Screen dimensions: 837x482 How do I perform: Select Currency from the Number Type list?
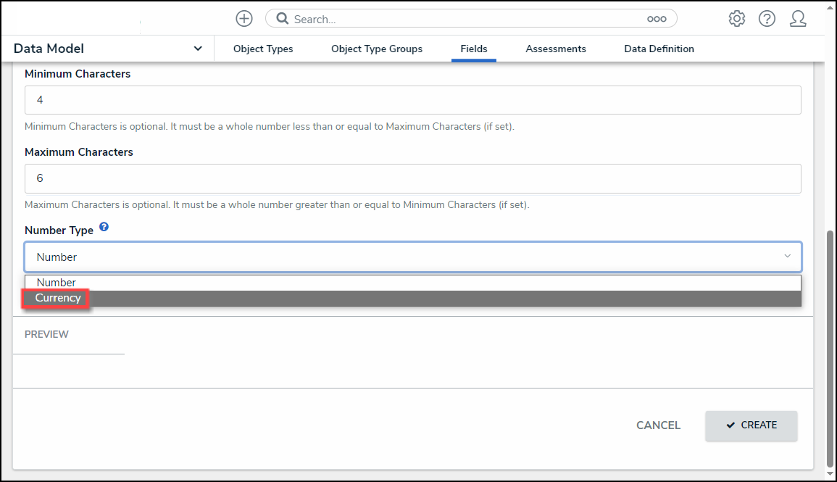coord(58,298)
